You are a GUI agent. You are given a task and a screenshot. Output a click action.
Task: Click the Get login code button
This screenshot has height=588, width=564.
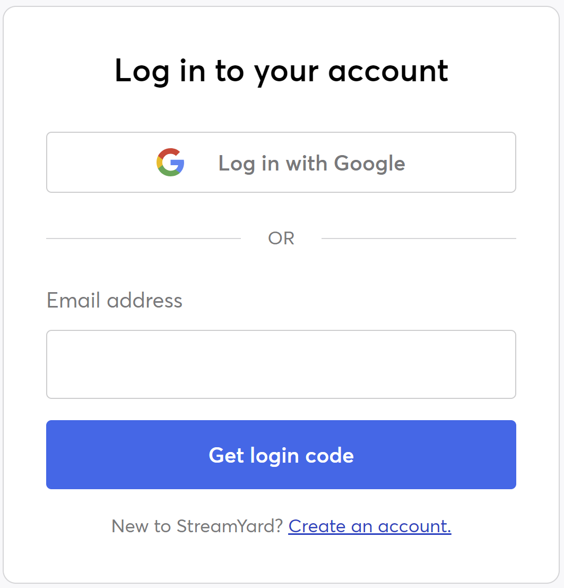(281, 455)
